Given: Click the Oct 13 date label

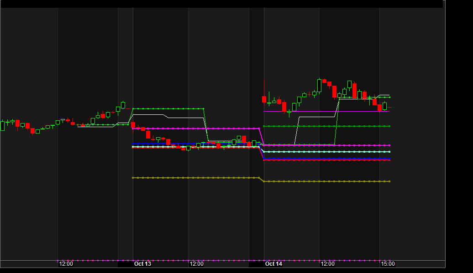Looking at the screenshot, I should (x=142, y=264).
